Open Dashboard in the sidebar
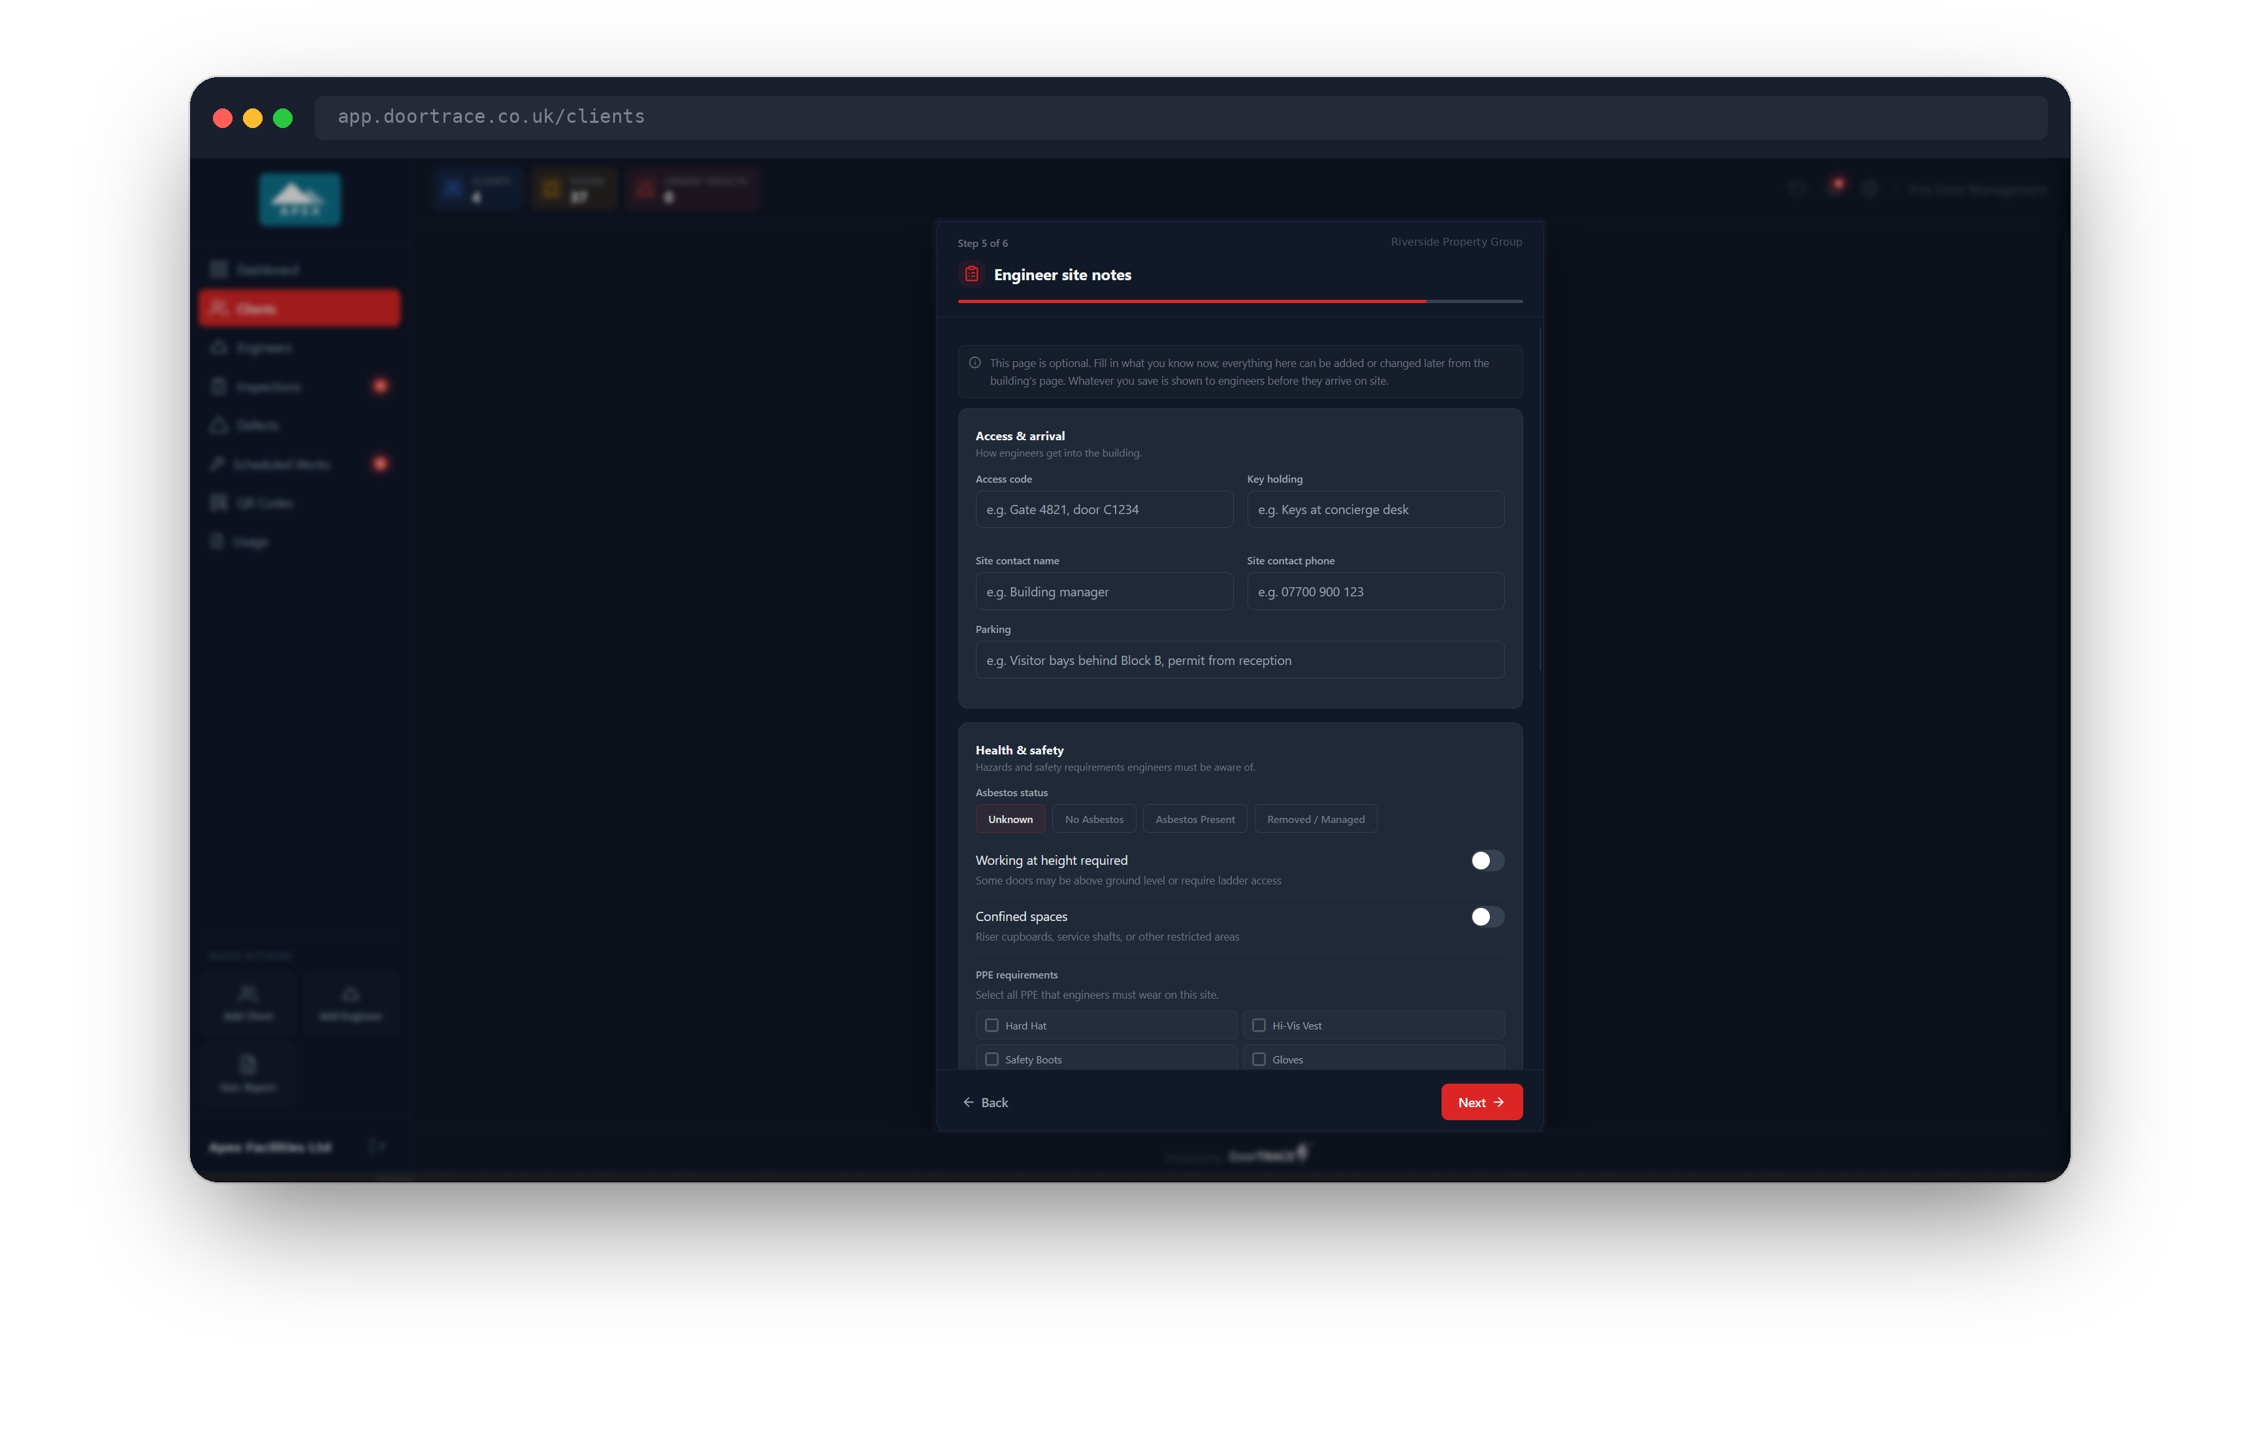Screen dimensions: 2260x1454 coord(299,270)
